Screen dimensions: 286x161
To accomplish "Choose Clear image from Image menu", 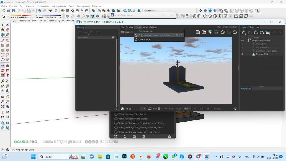I will 144,39.
